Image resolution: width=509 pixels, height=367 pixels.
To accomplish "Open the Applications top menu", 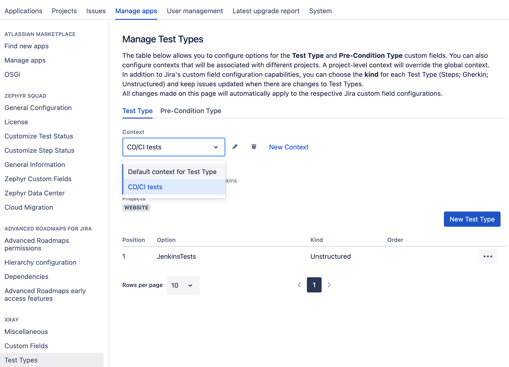I will click(x=23, y=11).
